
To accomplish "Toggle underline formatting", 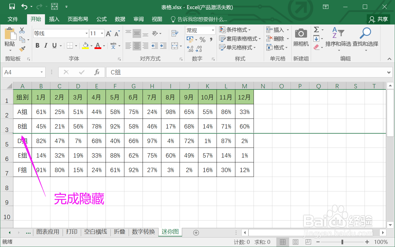I will pyautogui.click(x=54, y=45).
